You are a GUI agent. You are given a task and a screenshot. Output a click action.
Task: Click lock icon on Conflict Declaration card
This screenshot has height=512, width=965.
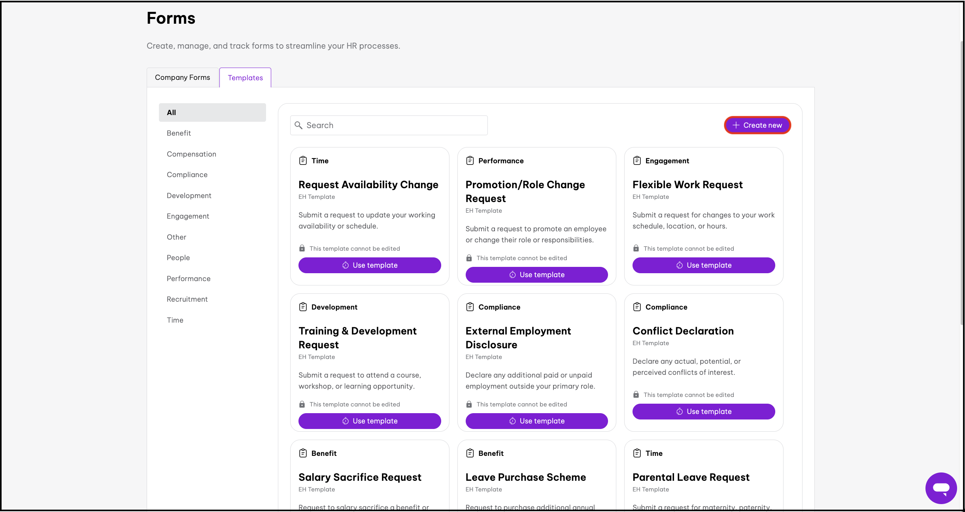636,395
